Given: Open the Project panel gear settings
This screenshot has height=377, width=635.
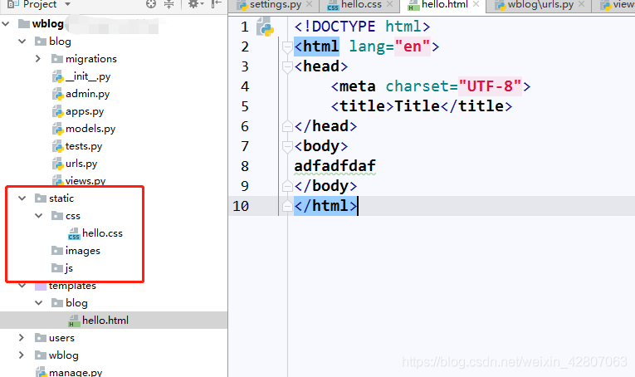Looking at the screenshot, I should click(194, 4).
